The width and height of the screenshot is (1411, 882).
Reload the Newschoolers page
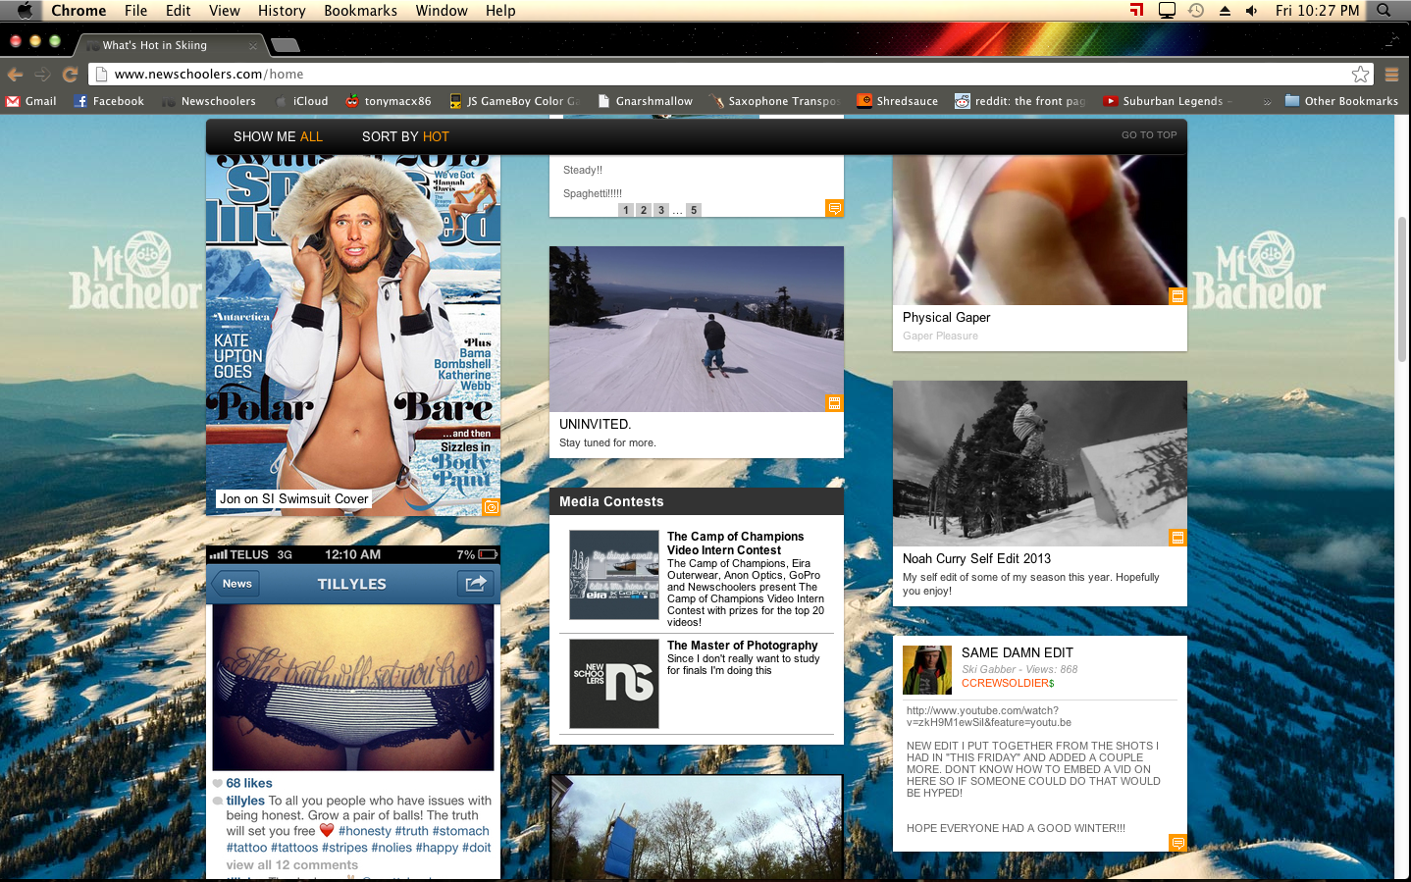coord(70,75)
